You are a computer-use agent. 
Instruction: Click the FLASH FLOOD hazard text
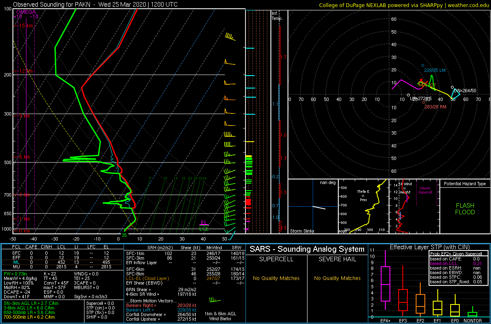pyautogui.click(x=465, y=209)
